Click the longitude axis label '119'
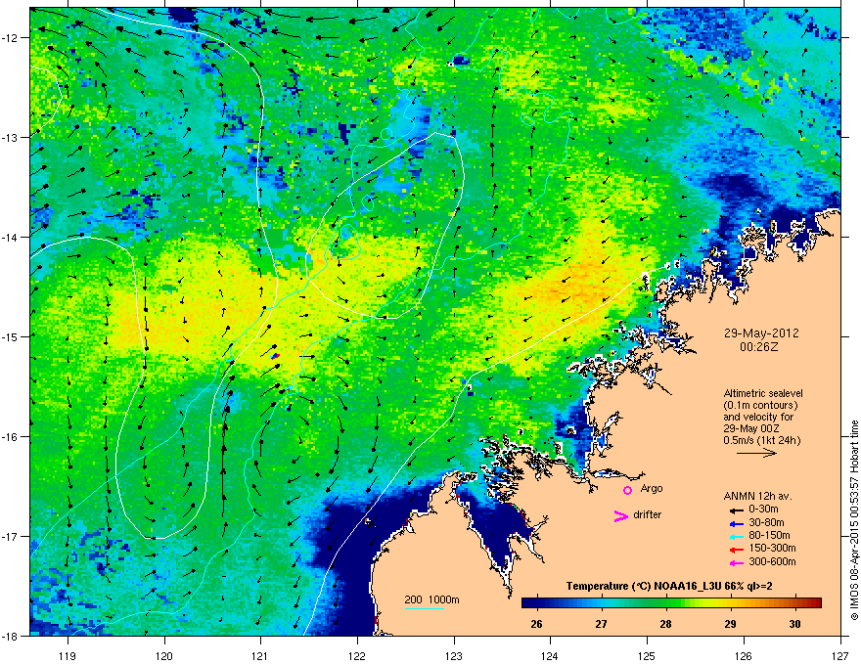 point(68,655)
